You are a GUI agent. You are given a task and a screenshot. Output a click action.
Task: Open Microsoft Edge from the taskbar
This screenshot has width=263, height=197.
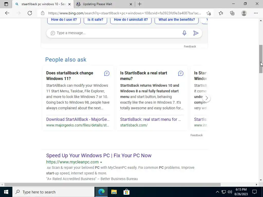click(x=101, y=192)
